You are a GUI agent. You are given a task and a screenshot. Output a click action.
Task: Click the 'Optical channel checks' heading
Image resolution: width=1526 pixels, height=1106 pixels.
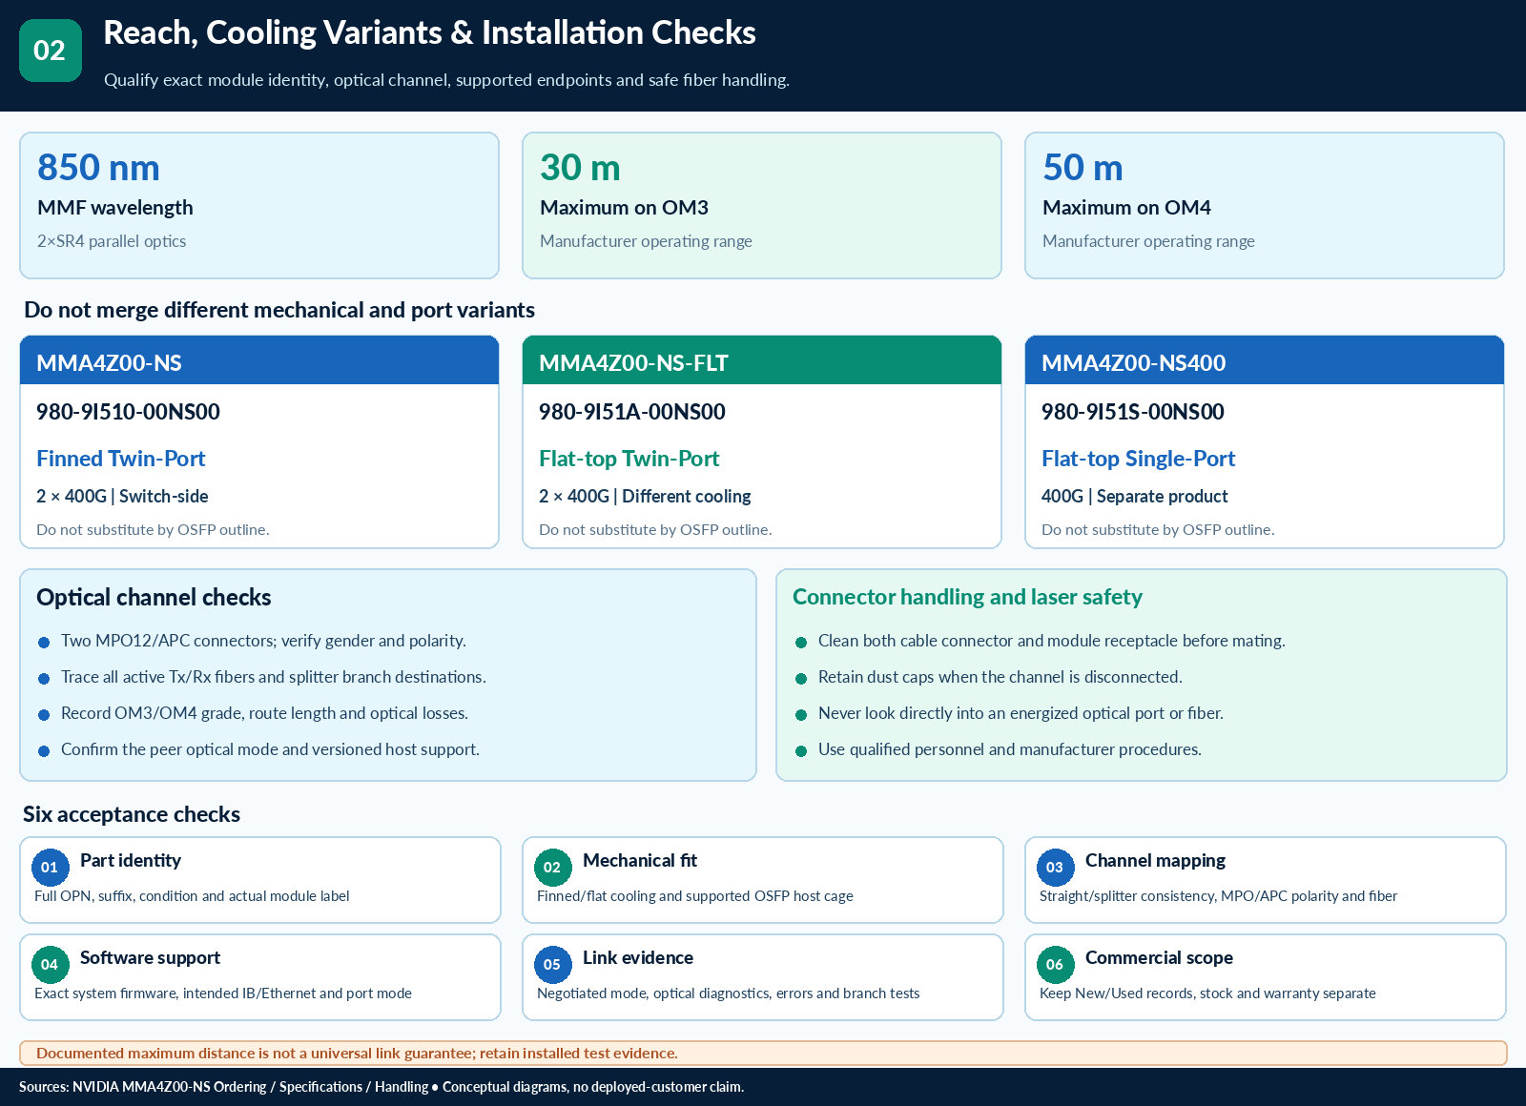154,598
